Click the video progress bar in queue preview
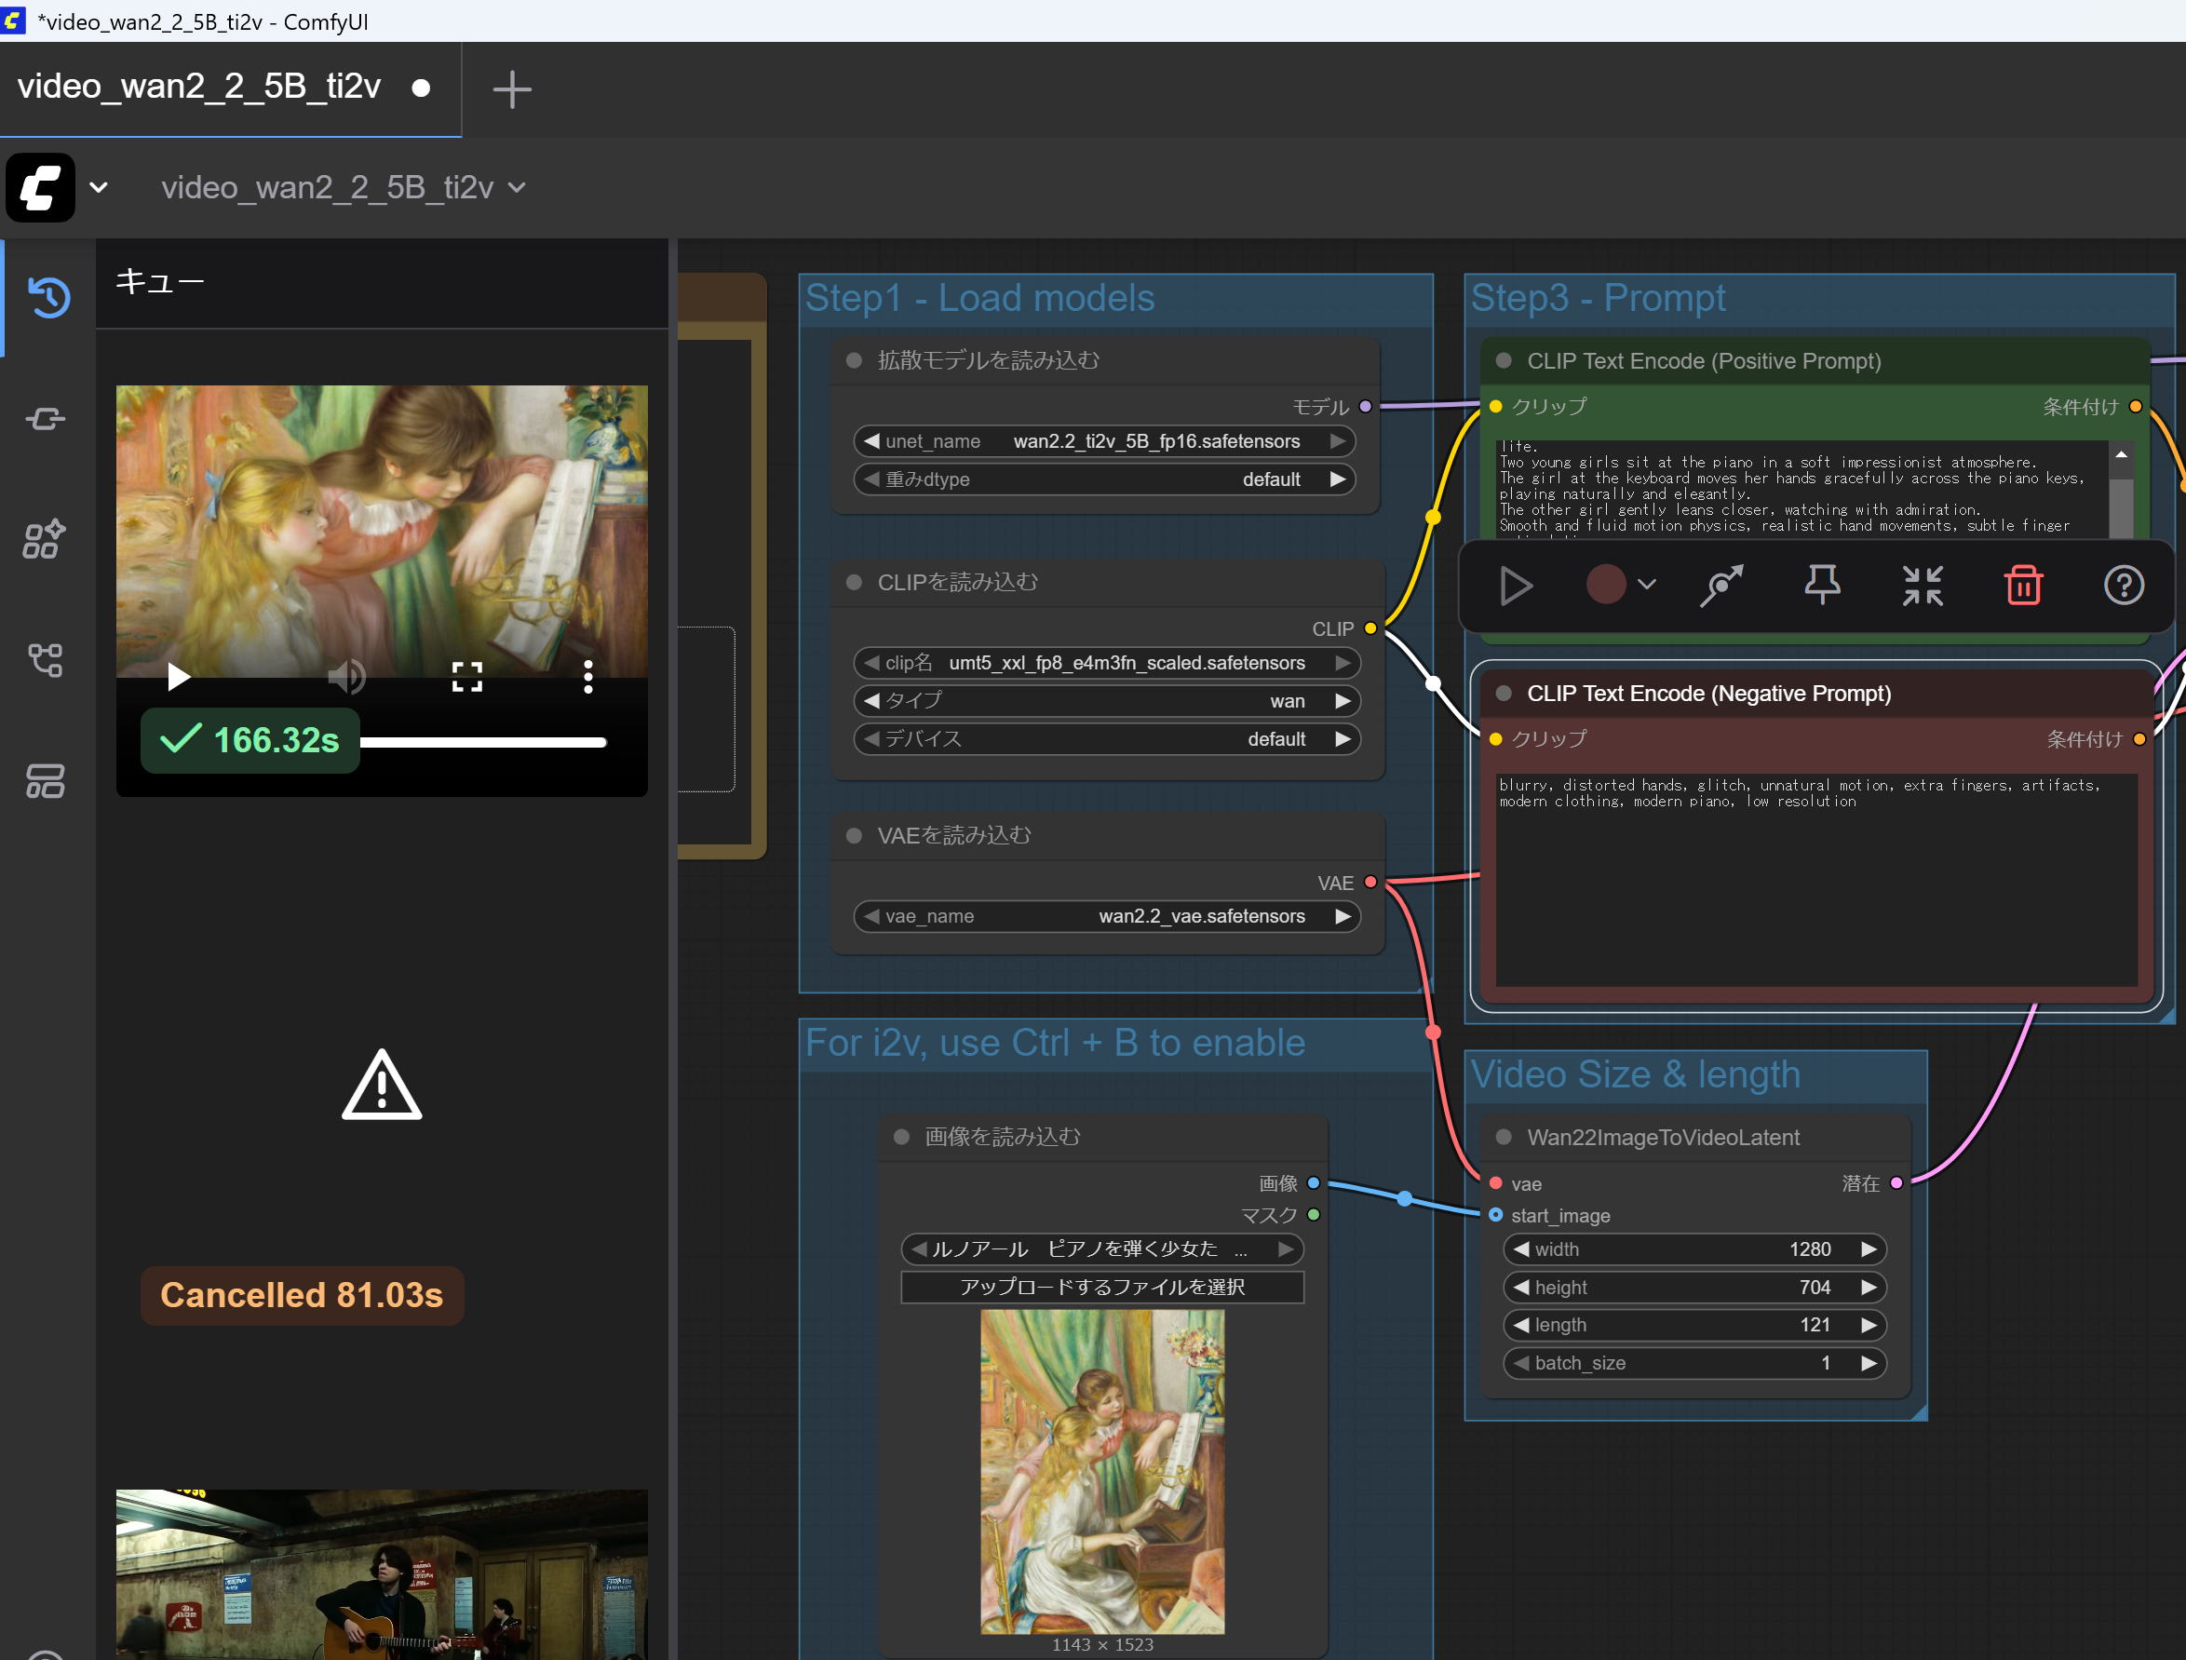 click(483, 742)
